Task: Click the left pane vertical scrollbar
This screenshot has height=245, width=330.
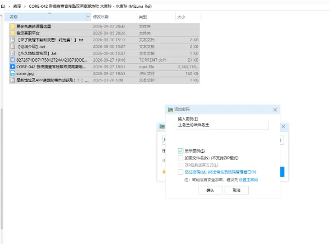Action: point(2,169)
